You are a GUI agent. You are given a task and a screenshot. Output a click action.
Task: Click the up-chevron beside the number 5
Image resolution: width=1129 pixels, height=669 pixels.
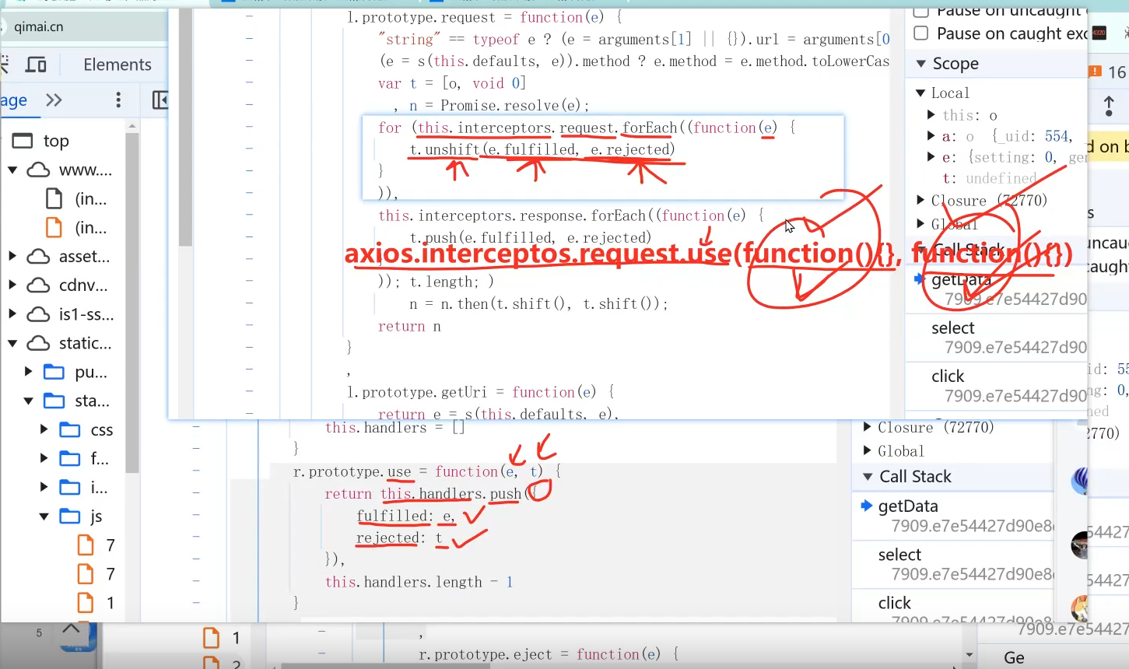pyautogui.click(x=70, y=629)
